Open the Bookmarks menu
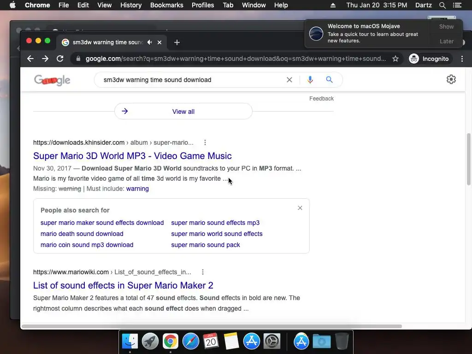 (x=167, y=5)
